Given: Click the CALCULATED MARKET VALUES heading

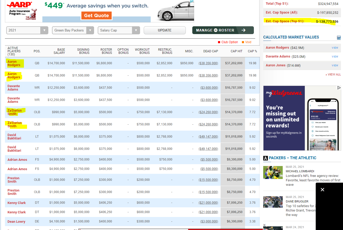Looking at the screenshot, I should 291,37.
